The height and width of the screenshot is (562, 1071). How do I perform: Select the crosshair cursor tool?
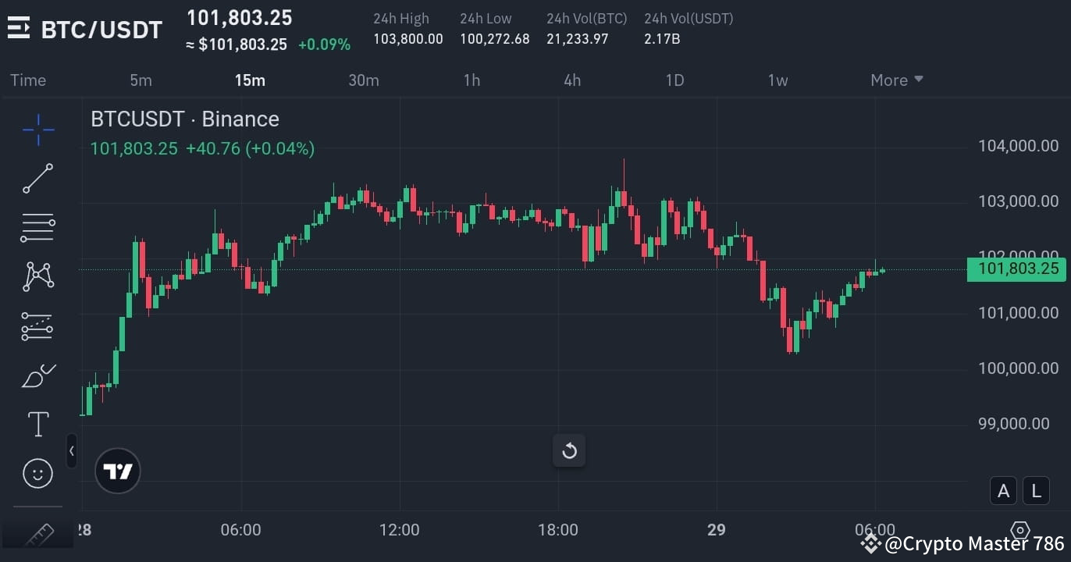click(x=37, y=130)
